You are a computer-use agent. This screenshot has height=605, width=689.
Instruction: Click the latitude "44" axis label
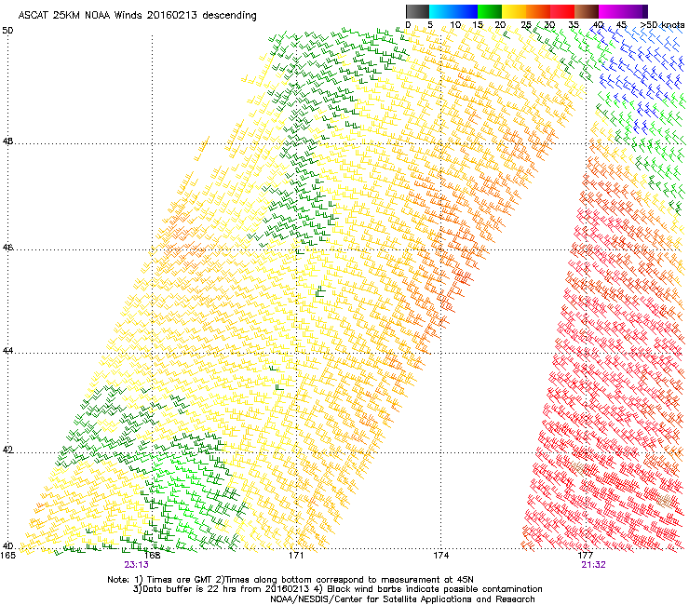[x=7, y=351]
